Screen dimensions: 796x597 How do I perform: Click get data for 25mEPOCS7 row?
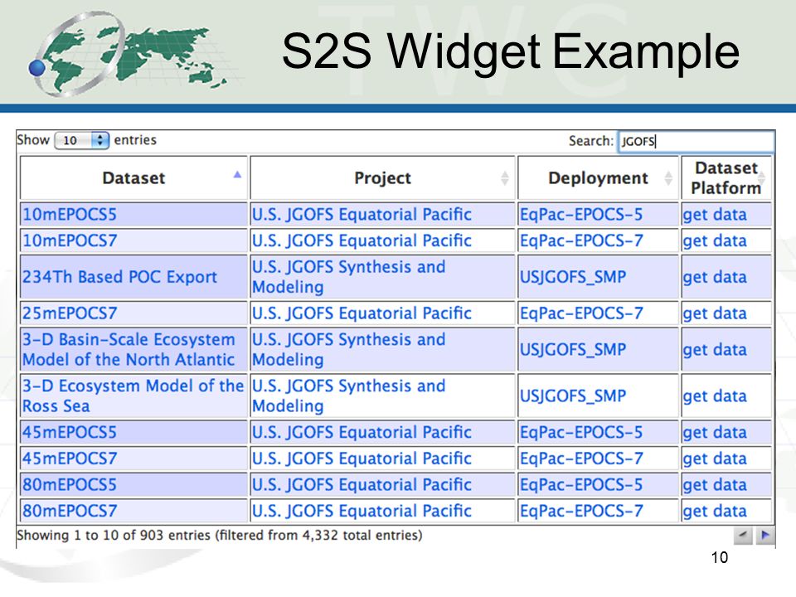point(715,313)
